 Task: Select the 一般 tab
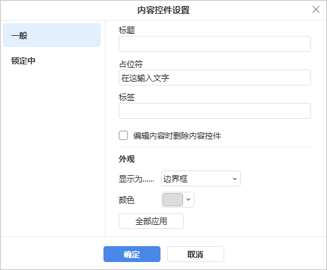pos(52,35)
